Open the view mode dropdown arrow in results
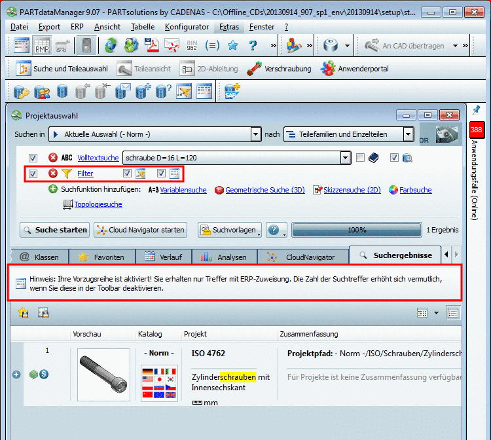Image resolution: width=491 pixels, height=440 pixels. click(x=436, y=312)
